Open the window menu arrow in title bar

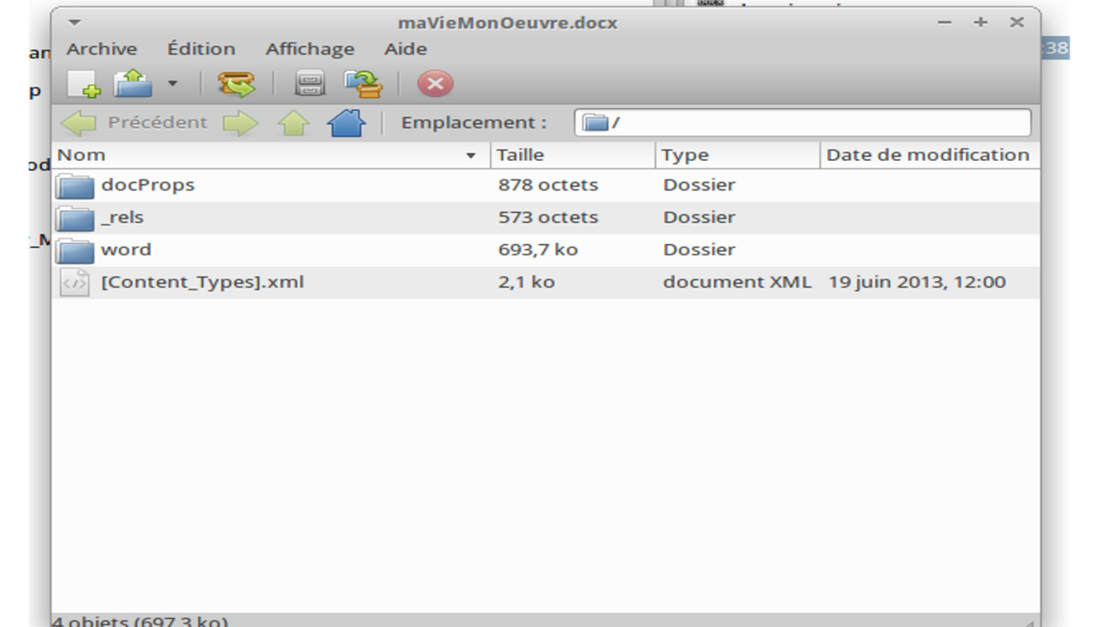(x=75, y=22)
